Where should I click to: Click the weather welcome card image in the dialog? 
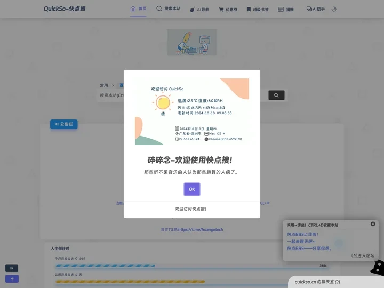point(192,111)
